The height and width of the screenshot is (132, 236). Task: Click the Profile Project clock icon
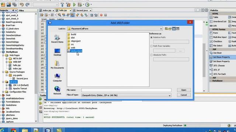pos(87,5)
